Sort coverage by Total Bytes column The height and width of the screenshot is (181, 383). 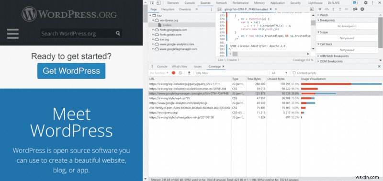[x=256, y=79]
